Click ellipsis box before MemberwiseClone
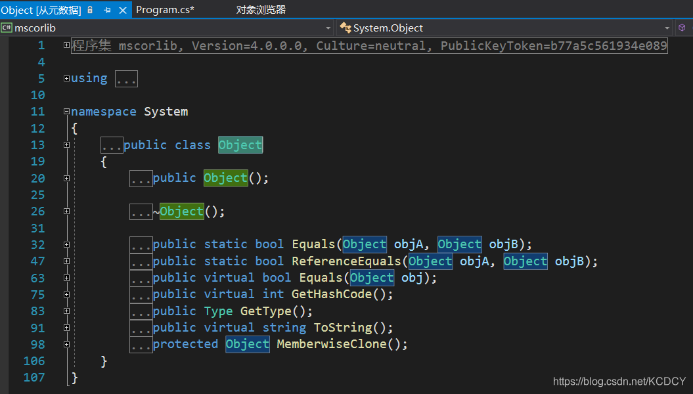Image resolution: width=693 pixels, height=394 pixels. pos(141,345)
